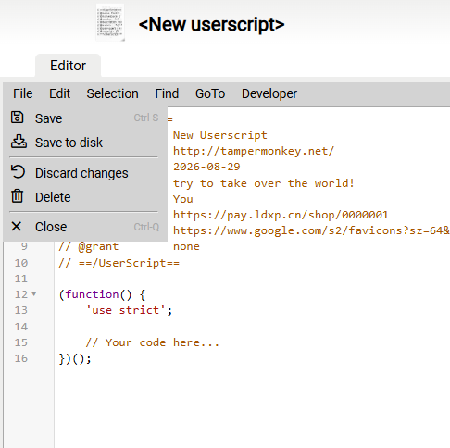The height and width of the screenshot is (448, 450).
Task: Click the Save to disk download icon
Action: pos(19,142)
